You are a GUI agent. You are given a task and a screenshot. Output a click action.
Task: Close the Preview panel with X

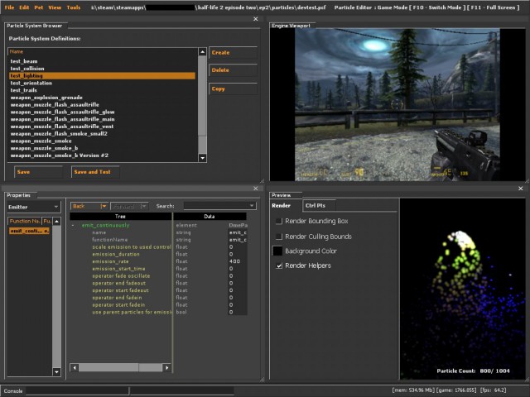tap(520, 189)
